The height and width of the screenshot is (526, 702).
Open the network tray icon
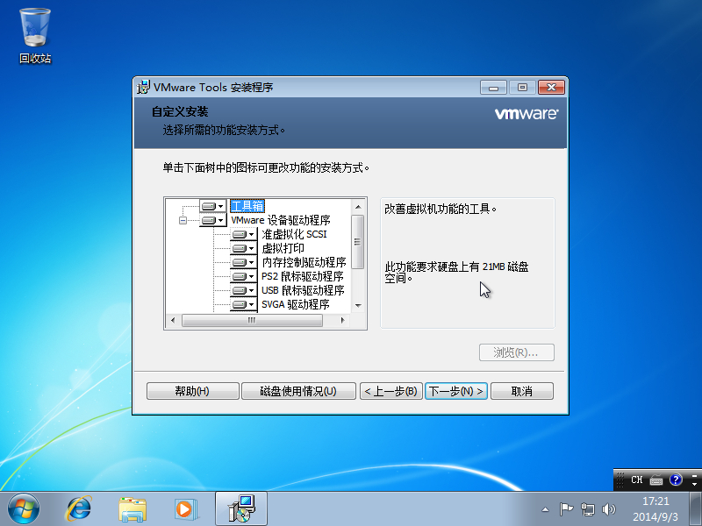pyautogui.click(x=587, y=509)
